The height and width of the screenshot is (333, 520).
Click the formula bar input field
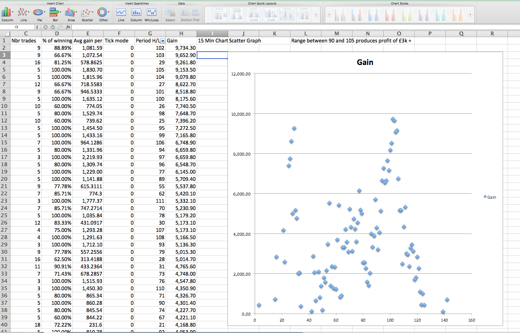[x=286, y=27]
